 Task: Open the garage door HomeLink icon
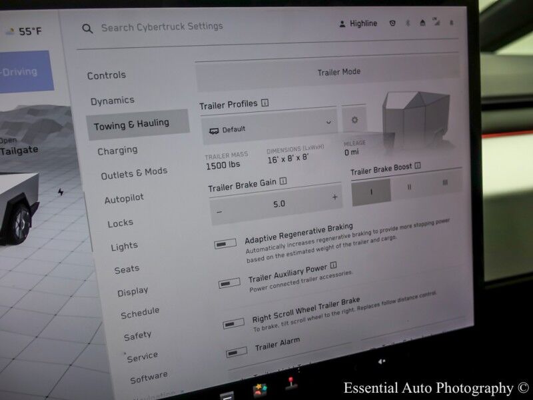(422, 23)
